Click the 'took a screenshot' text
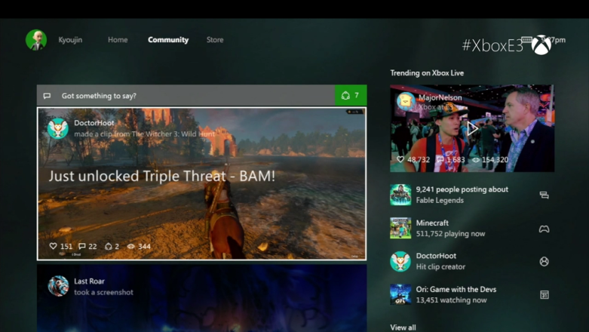Image resolution: width=589 pixels, height=332 pixels. (x=103, y=292)
